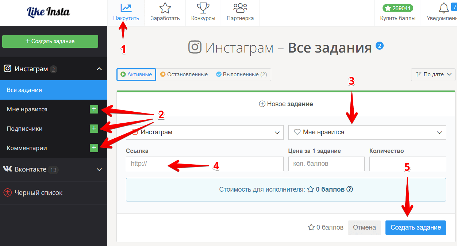Viewport: 457px width, 246px height.
Task: Open Комментарии in the sidebar
Action: 27,148
